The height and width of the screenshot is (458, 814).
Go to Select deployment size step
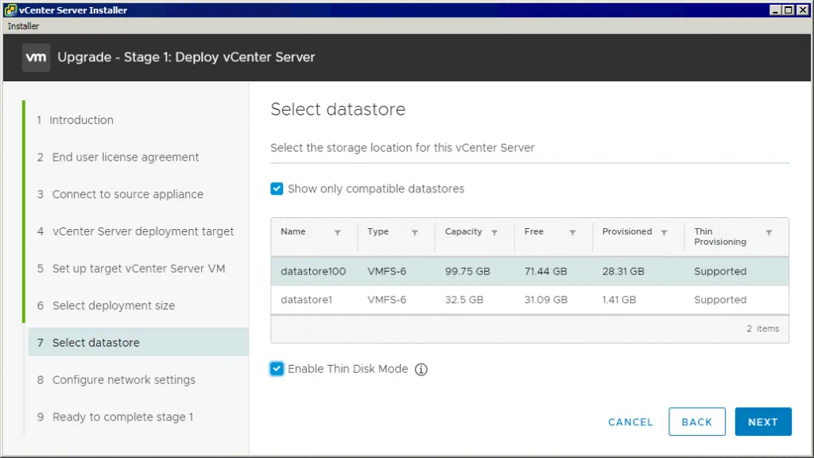coord(113,305)
